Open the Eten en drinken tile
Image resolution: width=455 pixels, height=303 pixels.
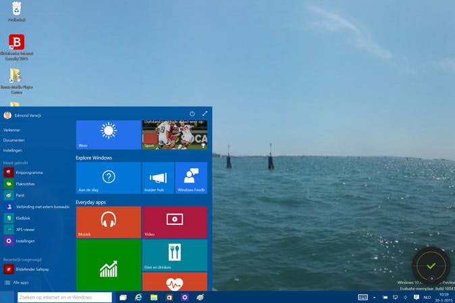tap(175, 255)
